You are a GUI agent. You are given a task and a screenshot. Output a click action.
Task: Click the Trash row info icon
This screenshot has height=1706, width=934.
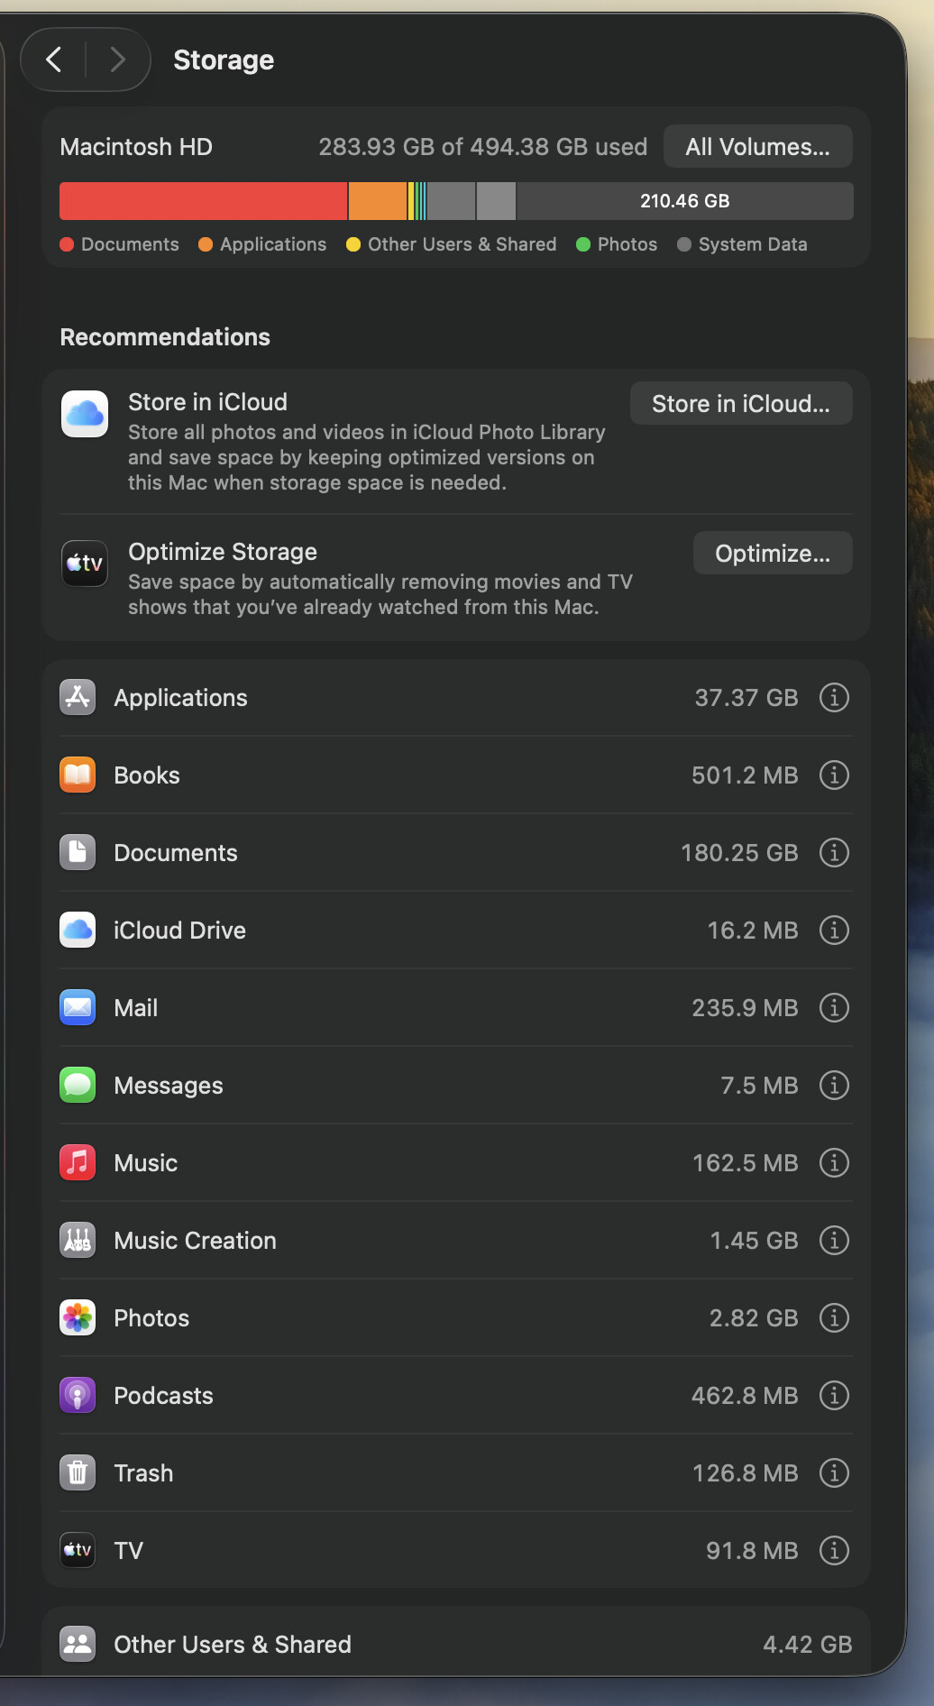[834, 1473]
